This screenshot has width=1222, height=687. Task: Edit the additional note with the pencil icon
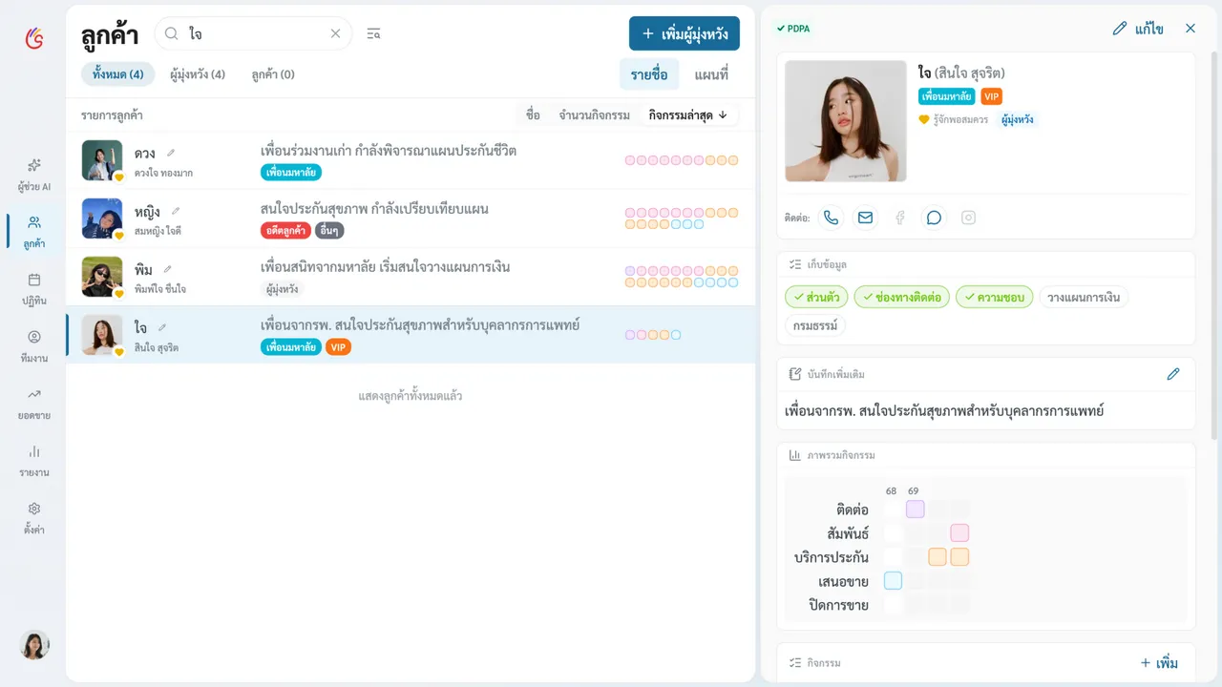pyautogui.click(x=1173, y=374)
